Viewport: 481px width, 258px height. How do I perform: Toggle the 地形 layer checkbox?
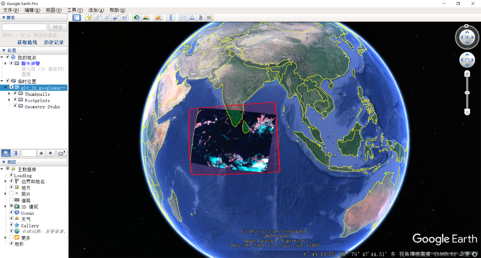[12, 243]
